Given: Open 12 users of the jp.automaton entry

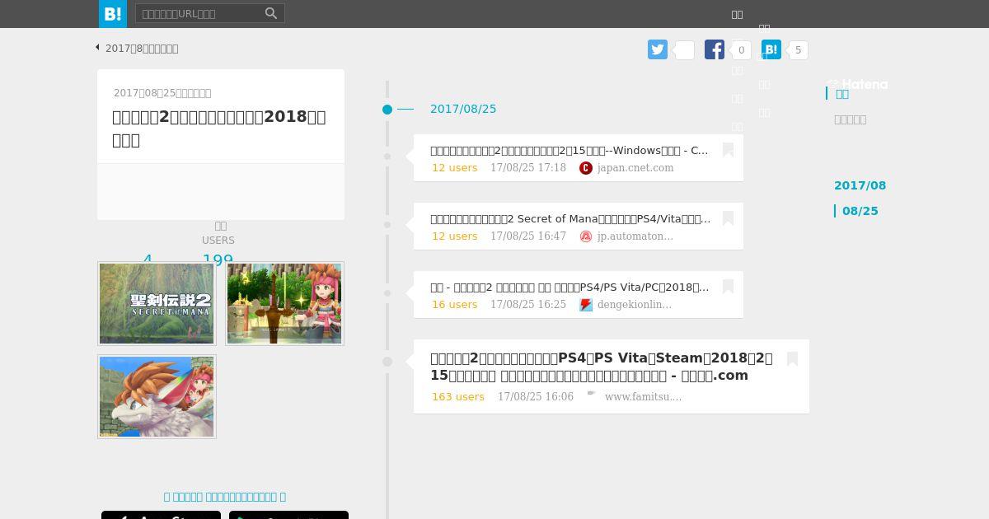Looking at the screenshot, I should [x=455, y=236].
